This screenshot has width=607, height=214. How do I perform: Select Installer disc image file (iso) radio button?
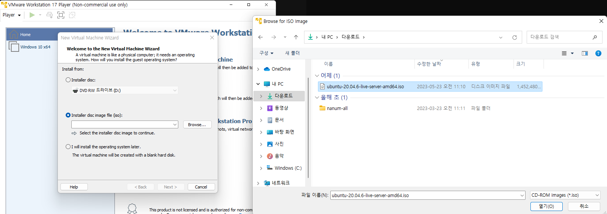(68, 115)
